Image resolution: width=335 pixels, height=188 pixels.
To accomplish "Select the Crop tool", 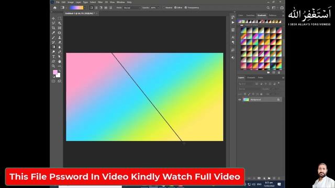I will (53, 28).
